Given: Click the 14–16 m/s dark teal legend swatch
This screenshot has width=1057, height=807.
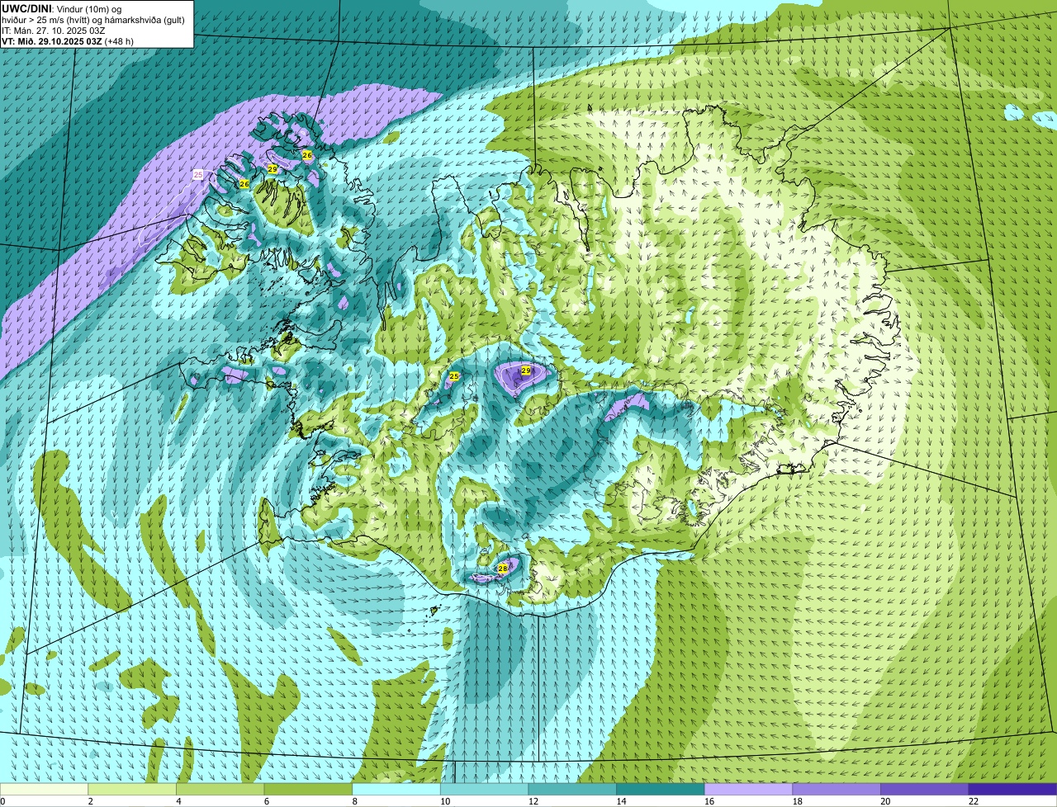Looking at the screenshot, I should pyautogui.click(x=661, y=789).
